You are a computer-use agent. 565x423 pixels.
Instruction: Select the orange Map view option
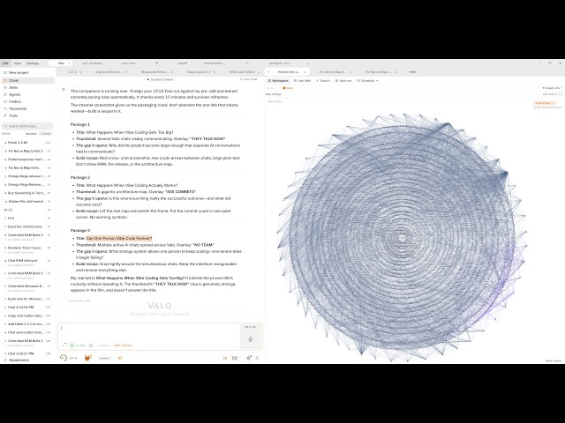click(288, 88)
